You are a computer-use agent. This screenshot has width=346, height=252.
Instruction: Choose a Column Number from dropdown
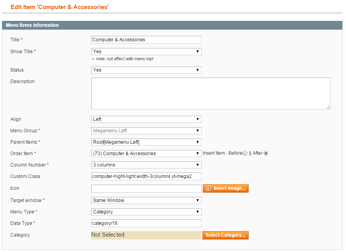(x=146, y=165)
